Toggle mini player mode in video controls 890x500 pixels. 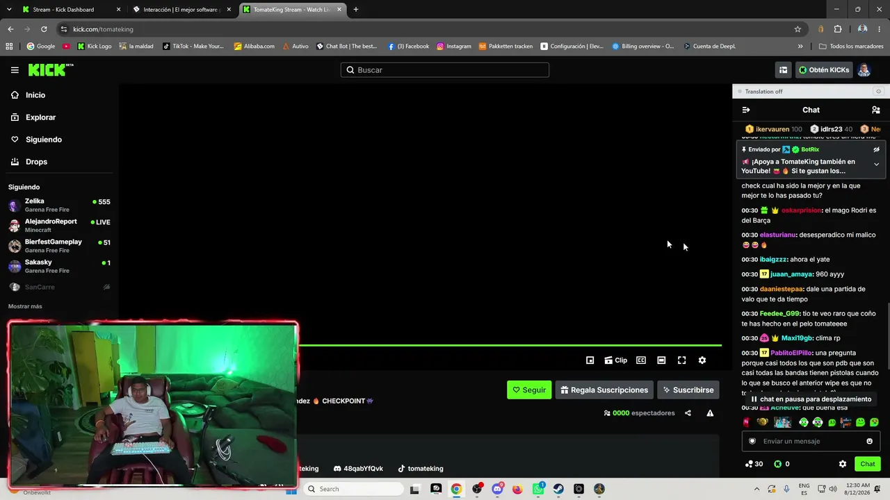point(590,360)
